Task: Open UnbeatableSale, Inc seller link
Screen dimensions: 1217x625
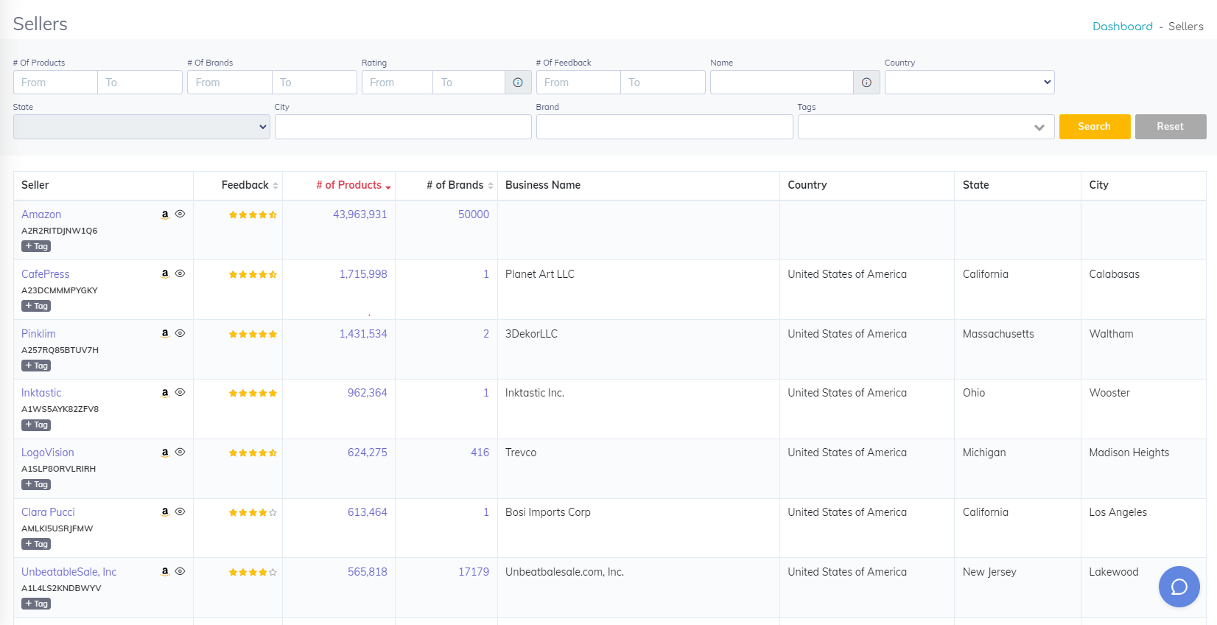Action: pos(69,572)
